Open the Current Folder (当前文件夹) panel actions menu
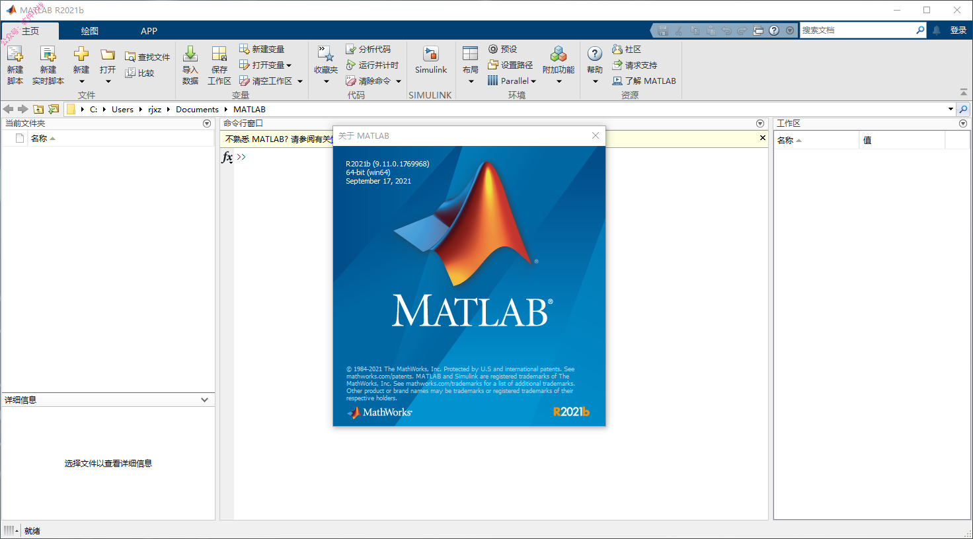The image size is (973, 539). pos(207,124)
